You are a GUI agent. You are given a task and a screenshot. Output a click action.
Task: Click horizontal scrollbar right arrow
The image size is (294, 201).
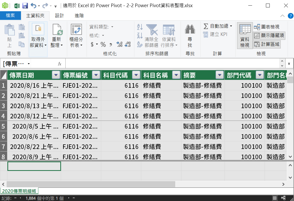[x=283, y=184]
